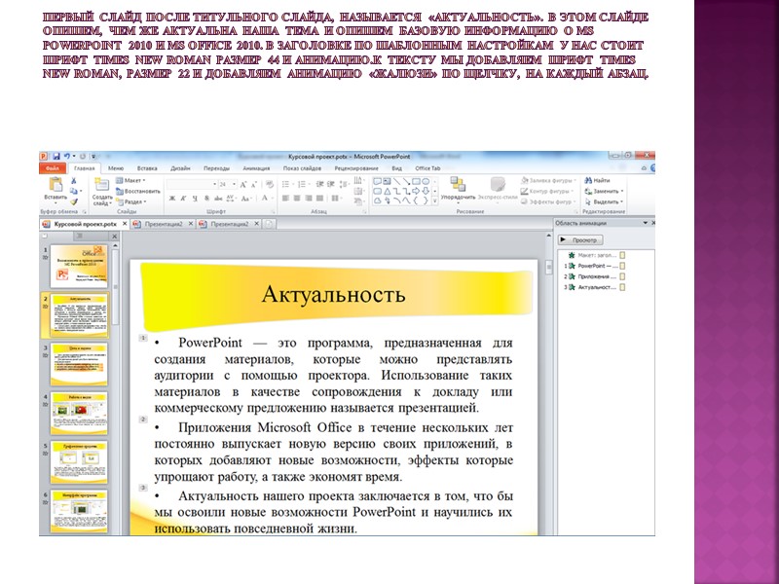Viewport: 779px width, 584px height.
Task: Open change case Aa dropdown
Action: [x=246, y=199]
